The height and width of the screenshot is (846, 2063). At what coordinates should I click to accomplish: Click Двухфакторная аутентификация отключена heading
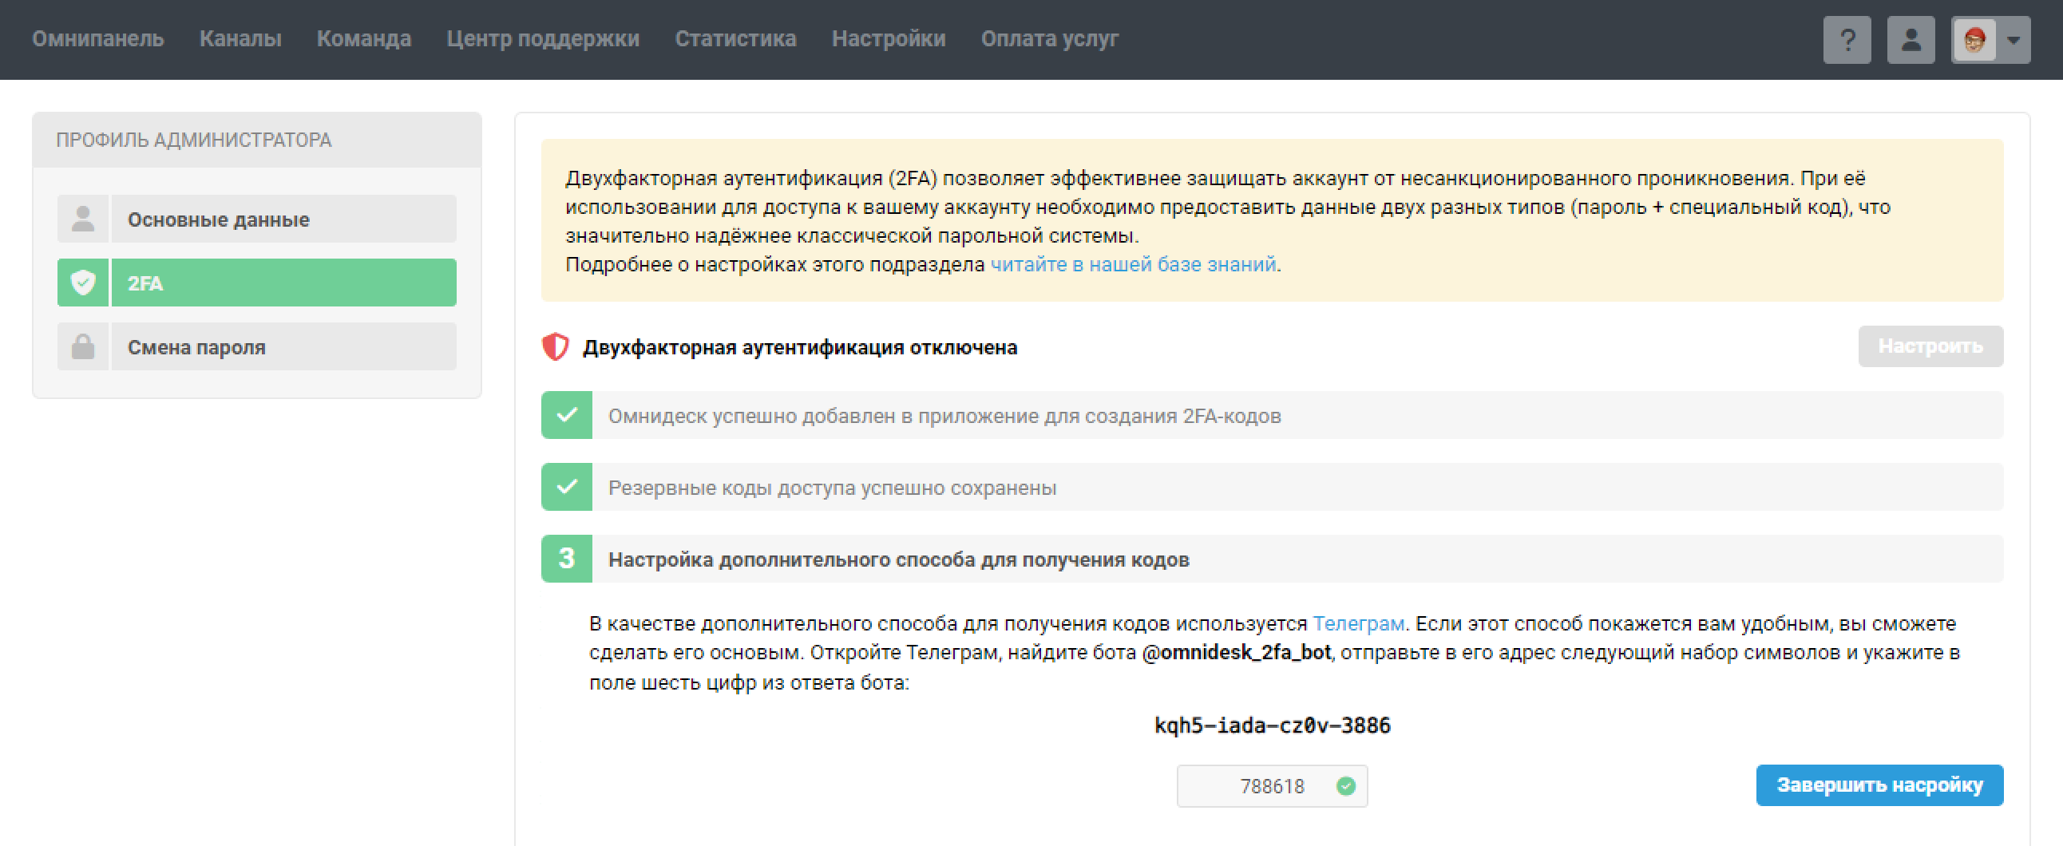799,347
